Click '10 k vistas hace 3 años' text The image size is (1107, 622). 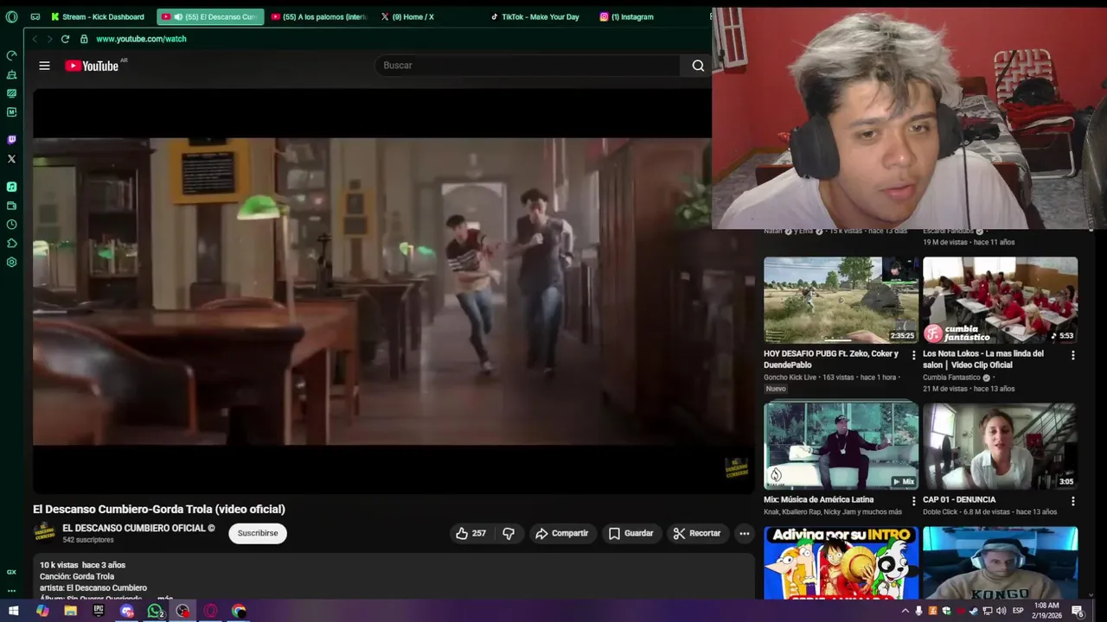[82, 565]
